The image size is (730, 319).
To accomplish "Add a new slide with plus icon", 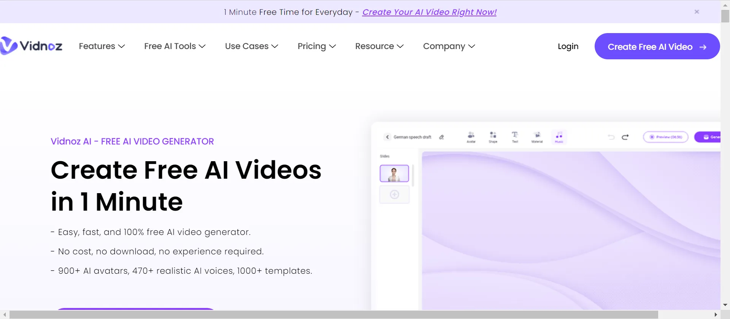I will tap(394, 195).
